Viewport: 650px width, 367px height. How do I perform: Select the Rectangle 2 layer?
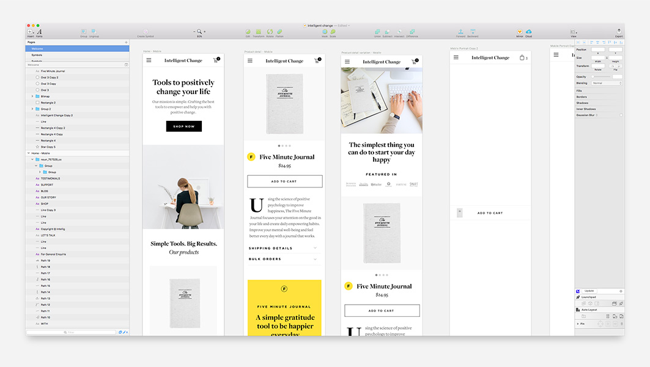pos(78,103)
